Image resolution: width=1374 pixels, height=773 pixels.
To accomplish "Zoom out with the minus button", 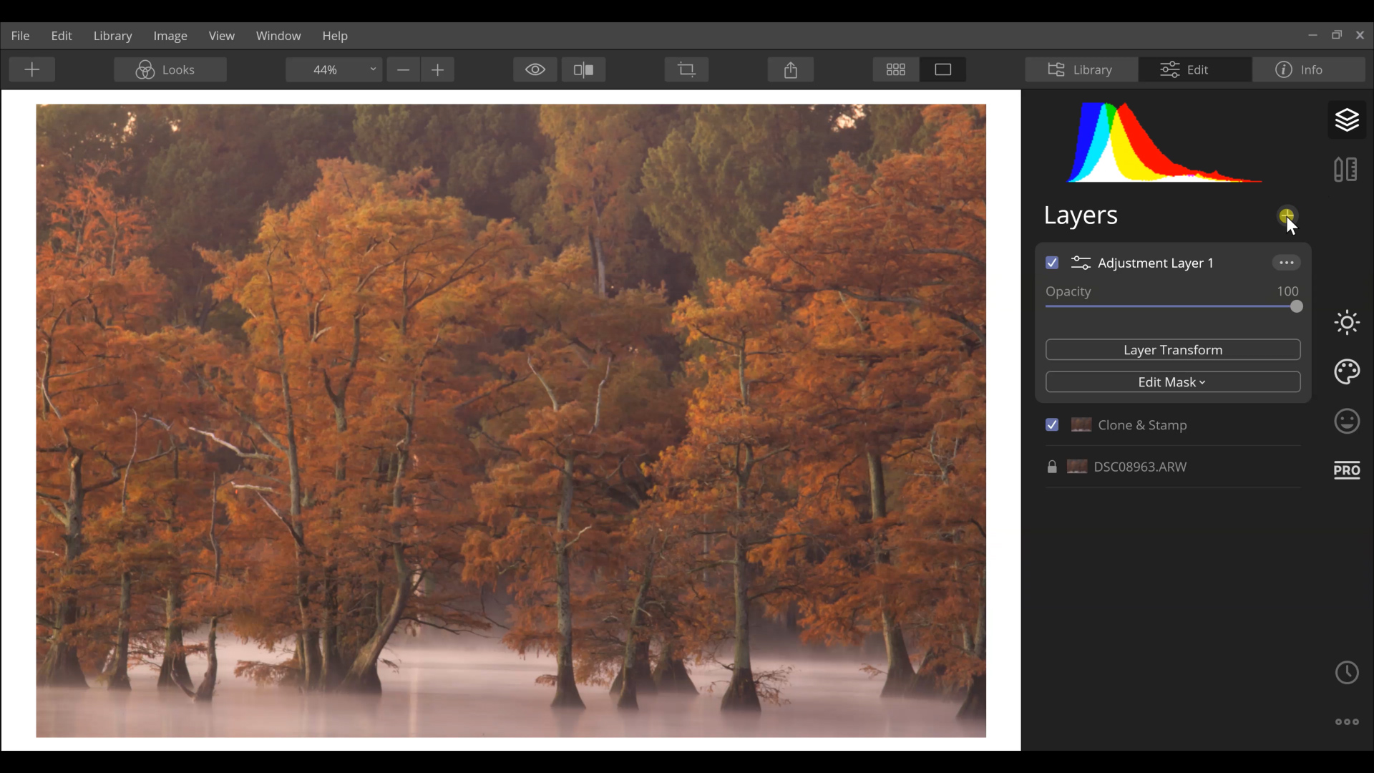I will tap(403, 69).
